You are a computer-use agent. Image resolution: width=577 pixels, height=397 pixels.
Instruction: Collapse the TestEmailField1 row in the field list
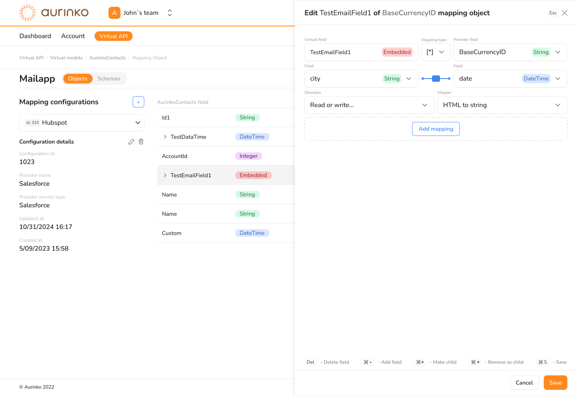pyautogui.click(x=164, y=175)
